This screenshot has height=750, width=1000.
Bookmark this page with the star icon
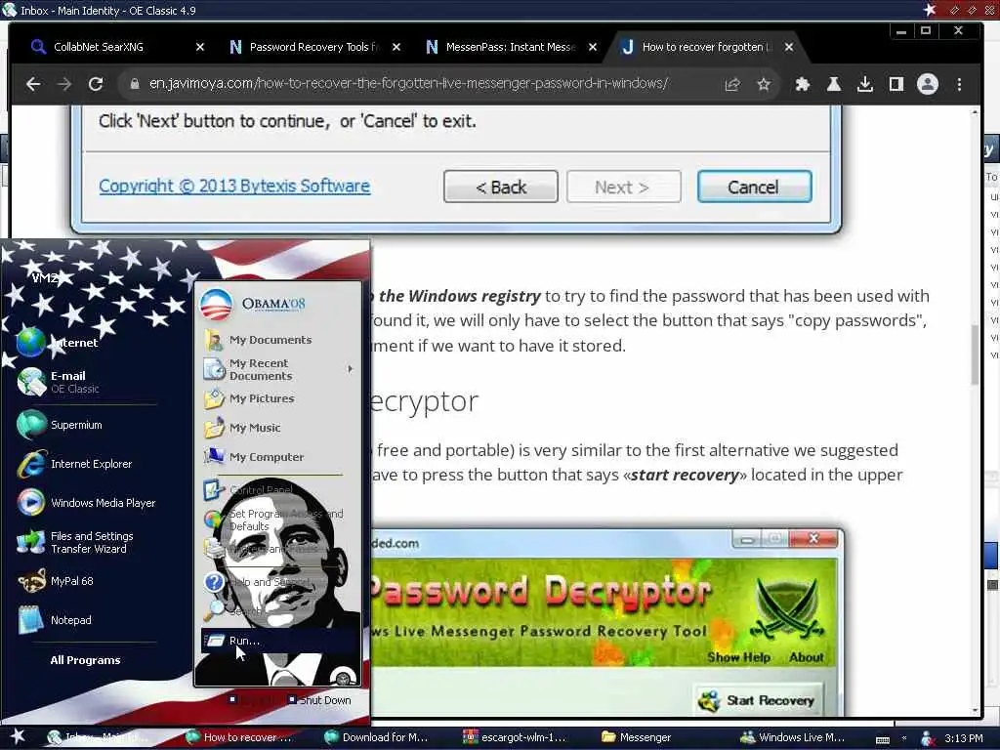764,84
